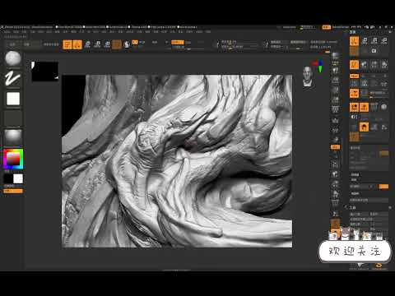Open the white square alpha slot
This screenshot has height=296, width=395.
pos(13,99)
